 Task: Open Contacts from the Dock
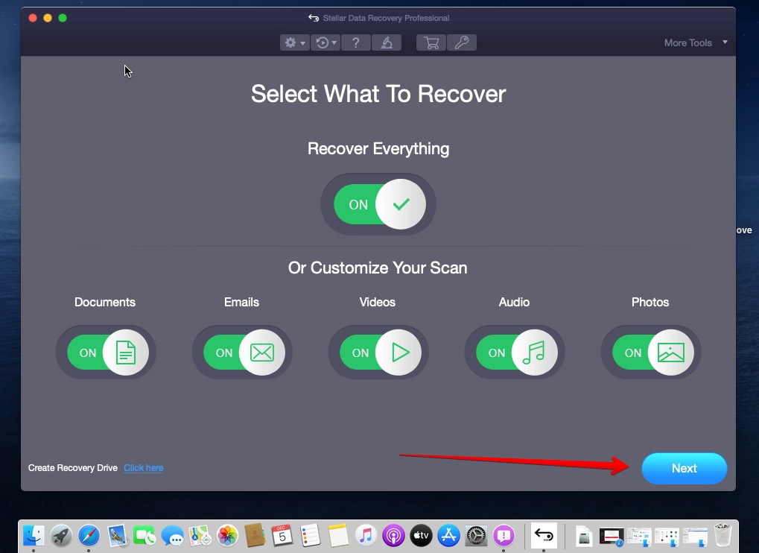255,536
